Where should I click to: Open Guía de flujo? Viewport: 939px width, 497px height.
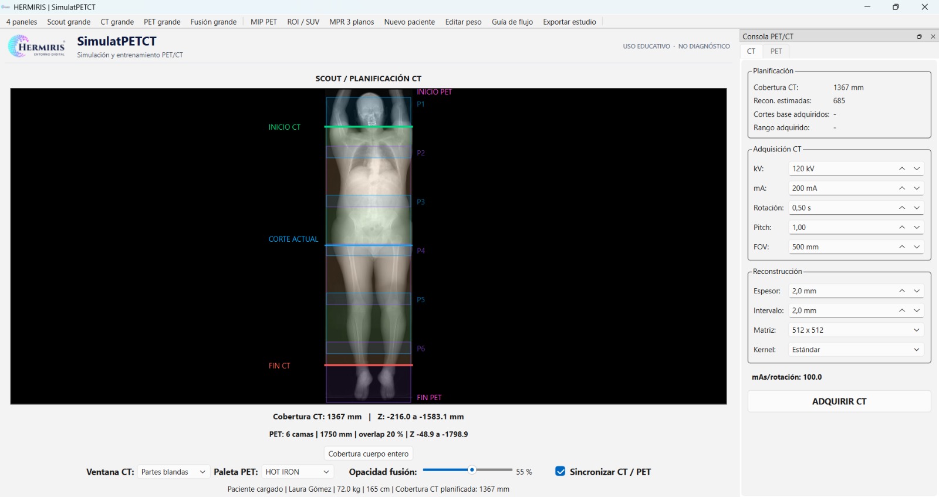(512, 22)
